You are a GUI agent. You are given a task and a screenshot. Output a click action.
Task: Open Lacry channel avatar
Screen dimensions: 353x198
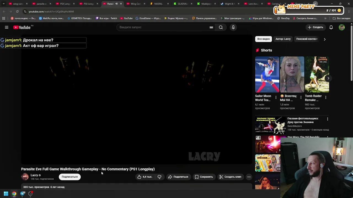coord(25,177)
